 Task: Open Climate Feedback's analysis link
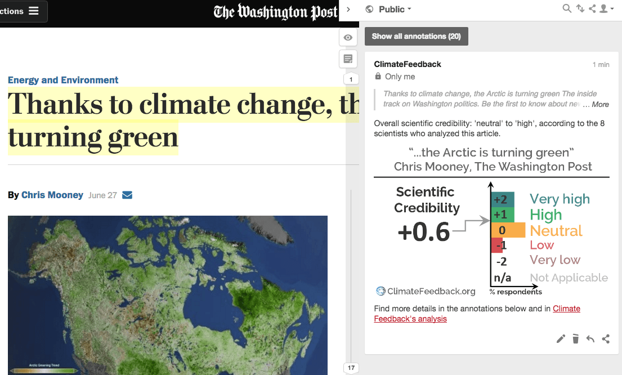pyautogui.click(x=477, y=314)
